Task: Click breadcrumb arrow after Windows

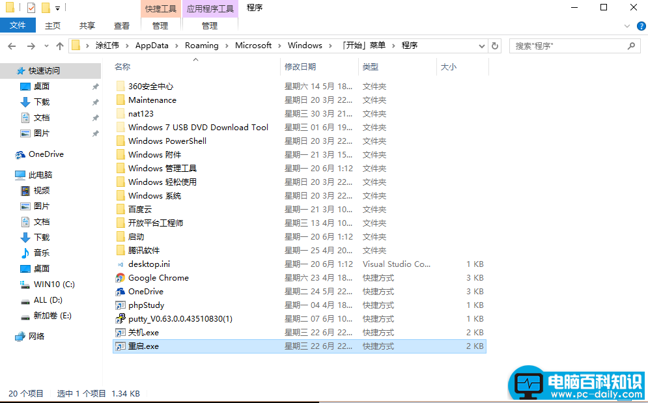Action: click(x=330, y=46)
